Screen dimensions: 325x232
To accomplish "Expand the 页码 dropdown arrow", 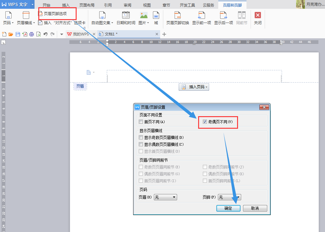I will pyautogui.click(x=13, y=23).
